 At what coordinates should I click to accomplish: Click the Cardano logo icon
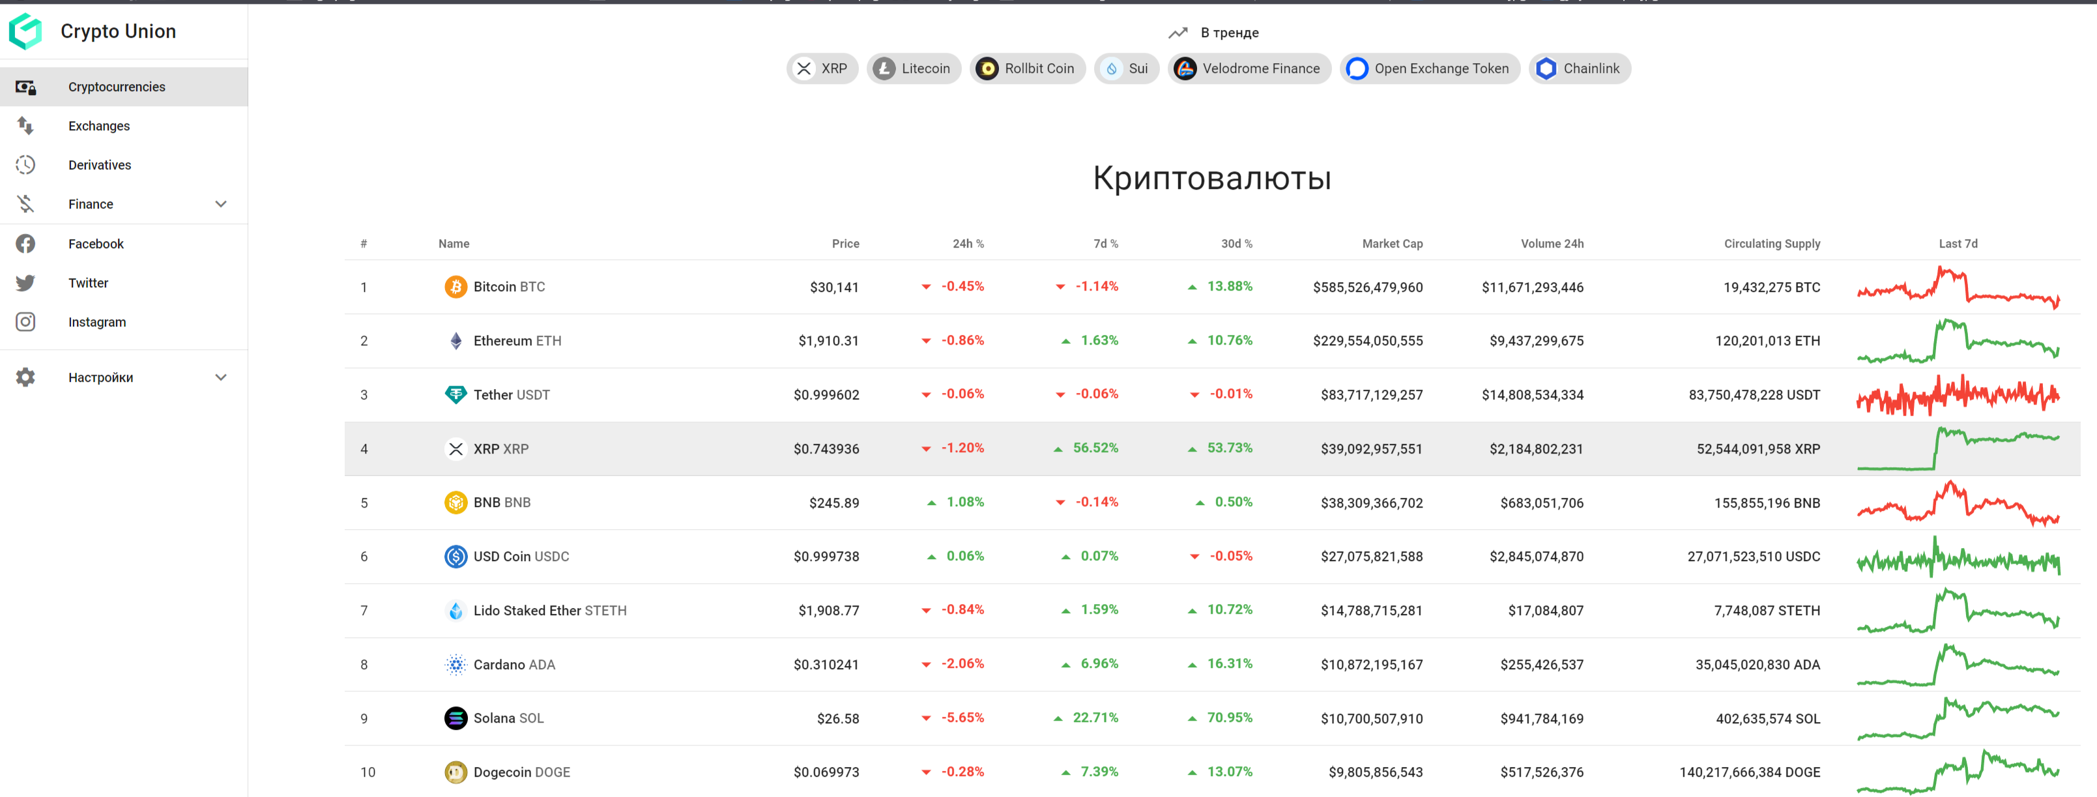coord(456,664)
